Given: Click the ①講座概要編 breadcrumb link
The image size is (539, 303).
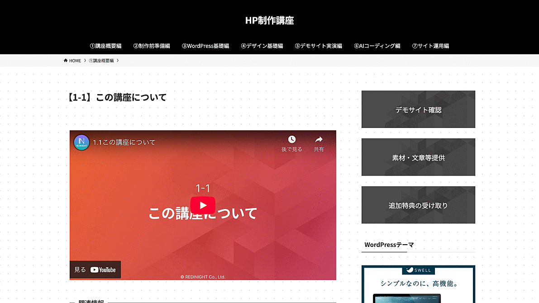Looking at the screenshot, I should 101,61.
